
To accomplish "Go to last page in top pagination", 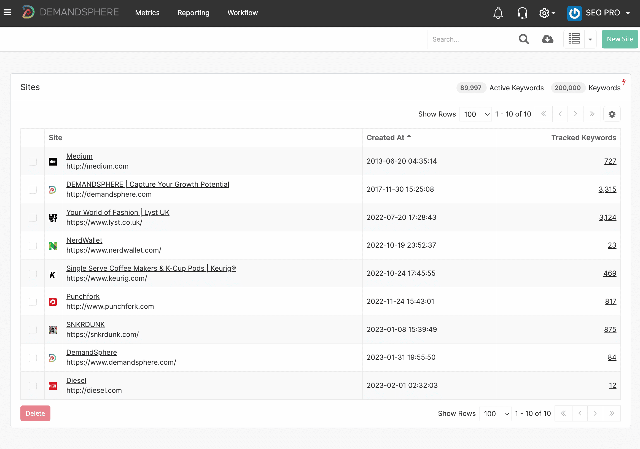I will tap(592, 114).
